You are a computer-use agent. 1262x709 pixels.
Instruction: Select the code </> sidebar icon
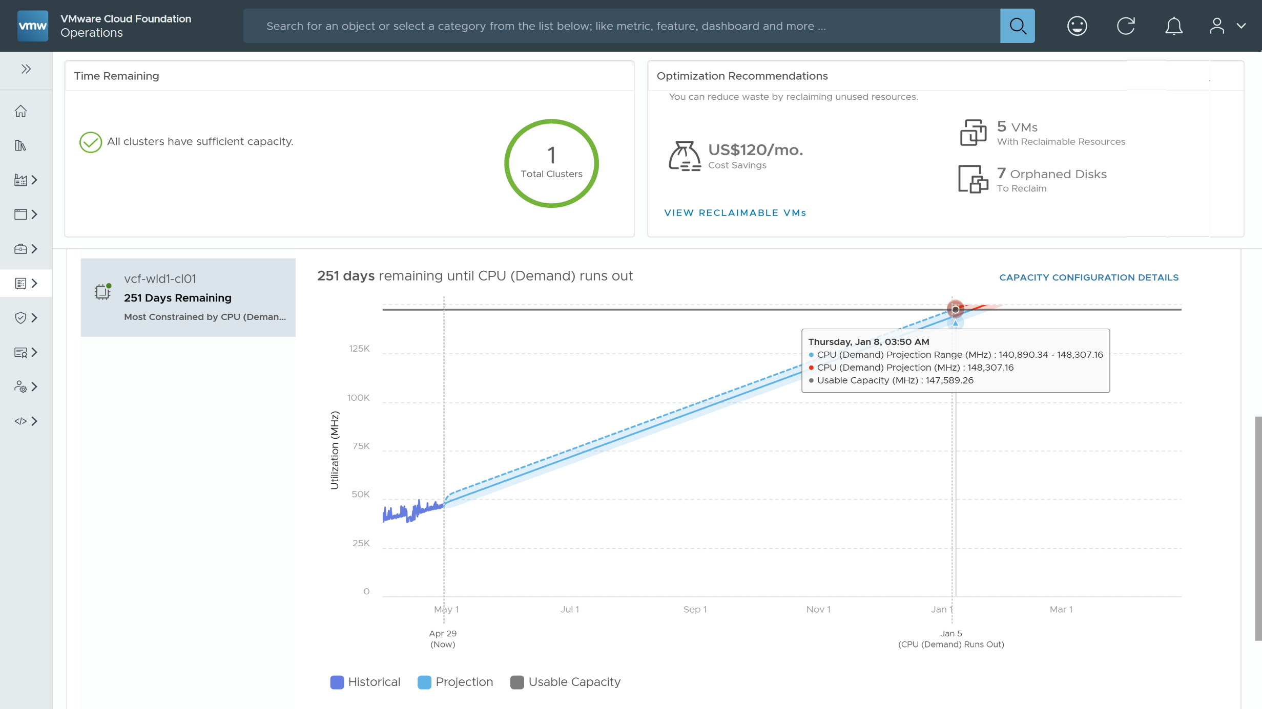point(20,421)
